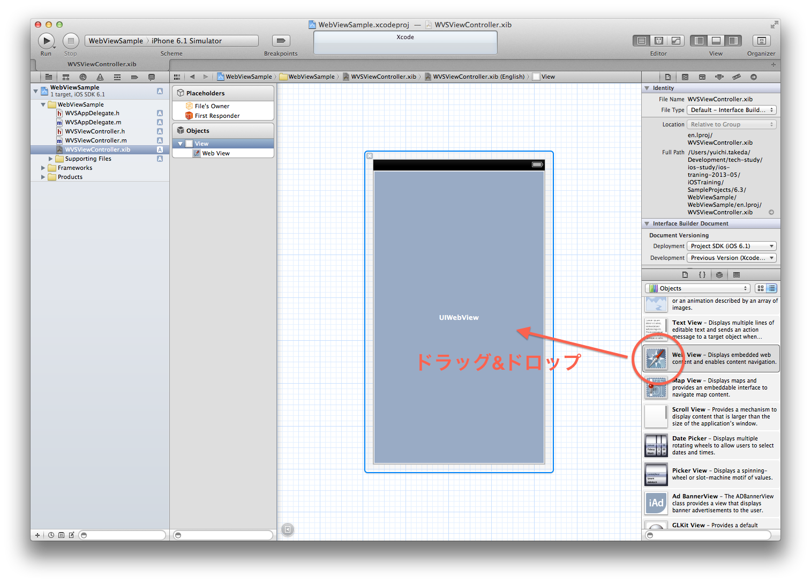Select the Standard editor mode

(641, 41)
